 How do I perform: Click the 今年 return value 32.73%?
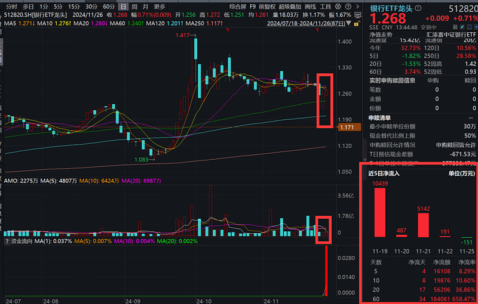click(410, 48)
